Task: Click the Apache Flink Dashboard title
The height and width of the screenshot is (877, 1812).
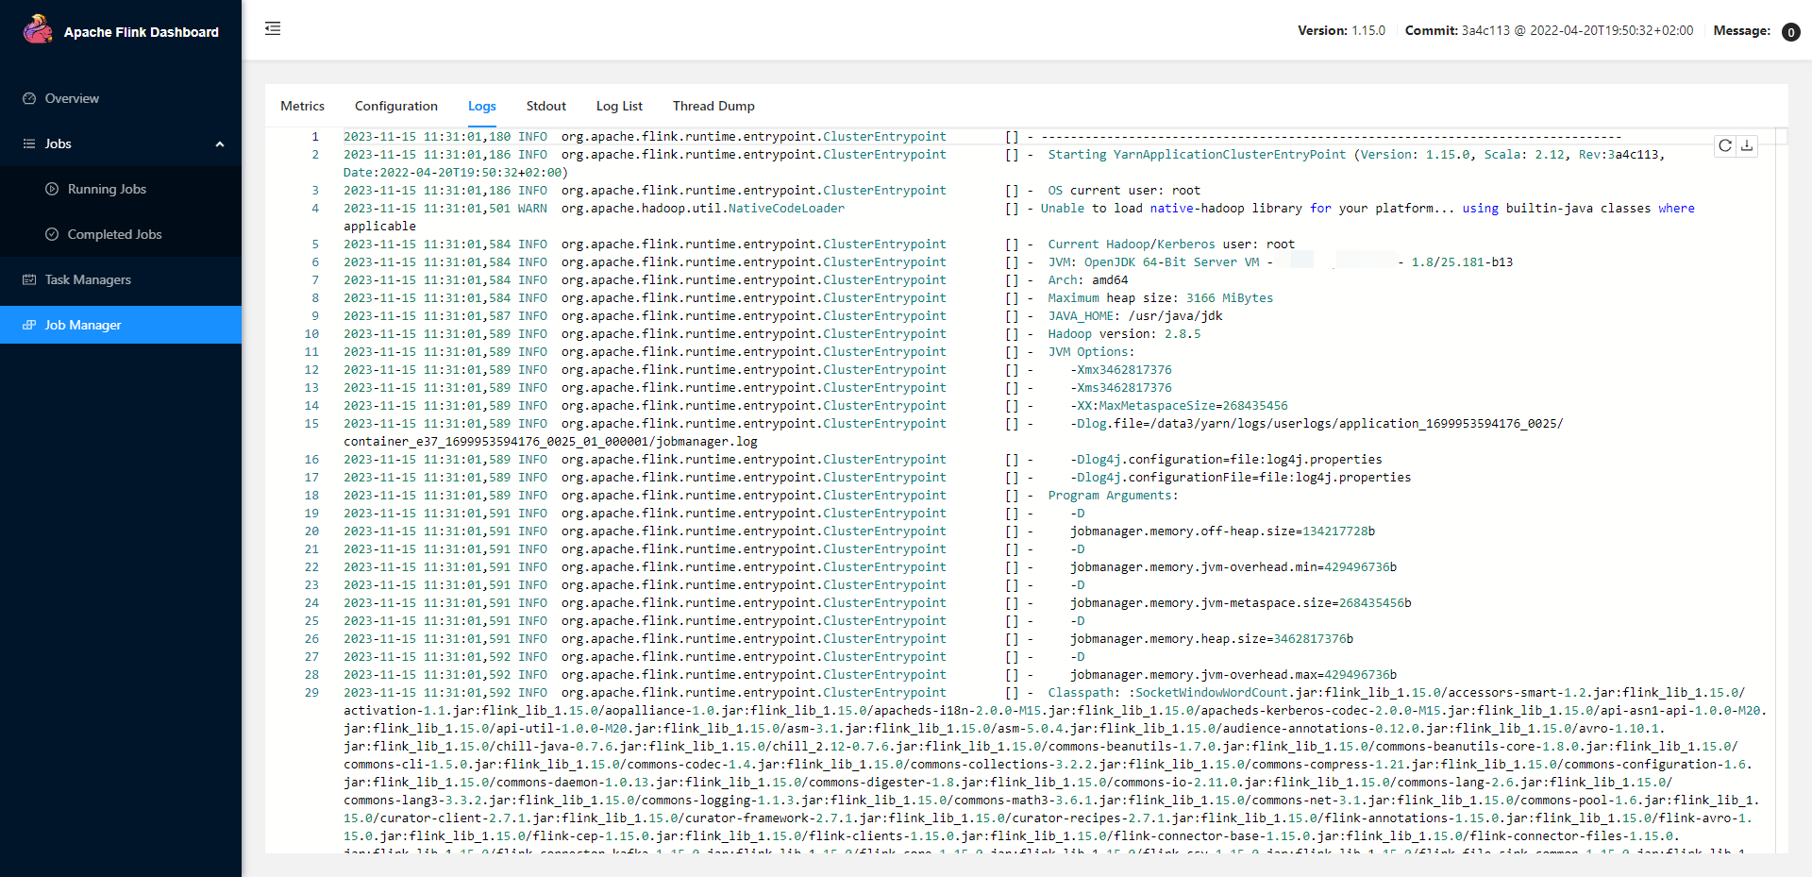Action: (142, 32)
